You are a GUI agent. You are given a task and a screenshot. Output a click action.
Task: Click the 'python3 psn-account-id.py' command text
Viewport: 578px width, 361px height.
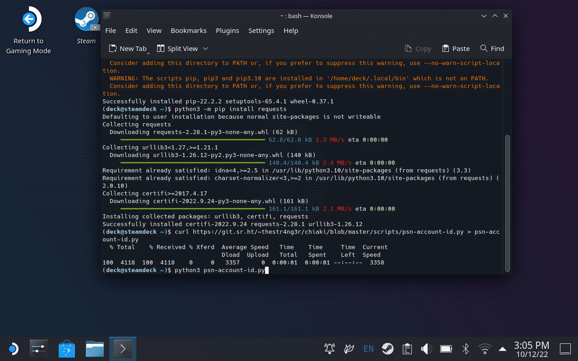coord(220,270)
